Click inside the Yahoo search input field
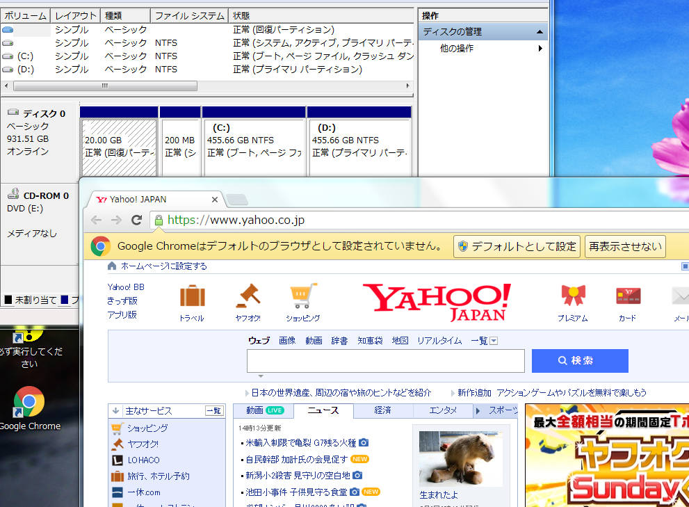Image resolution: width=689 pixels, height=507 pixels. (x=386, y=361)
